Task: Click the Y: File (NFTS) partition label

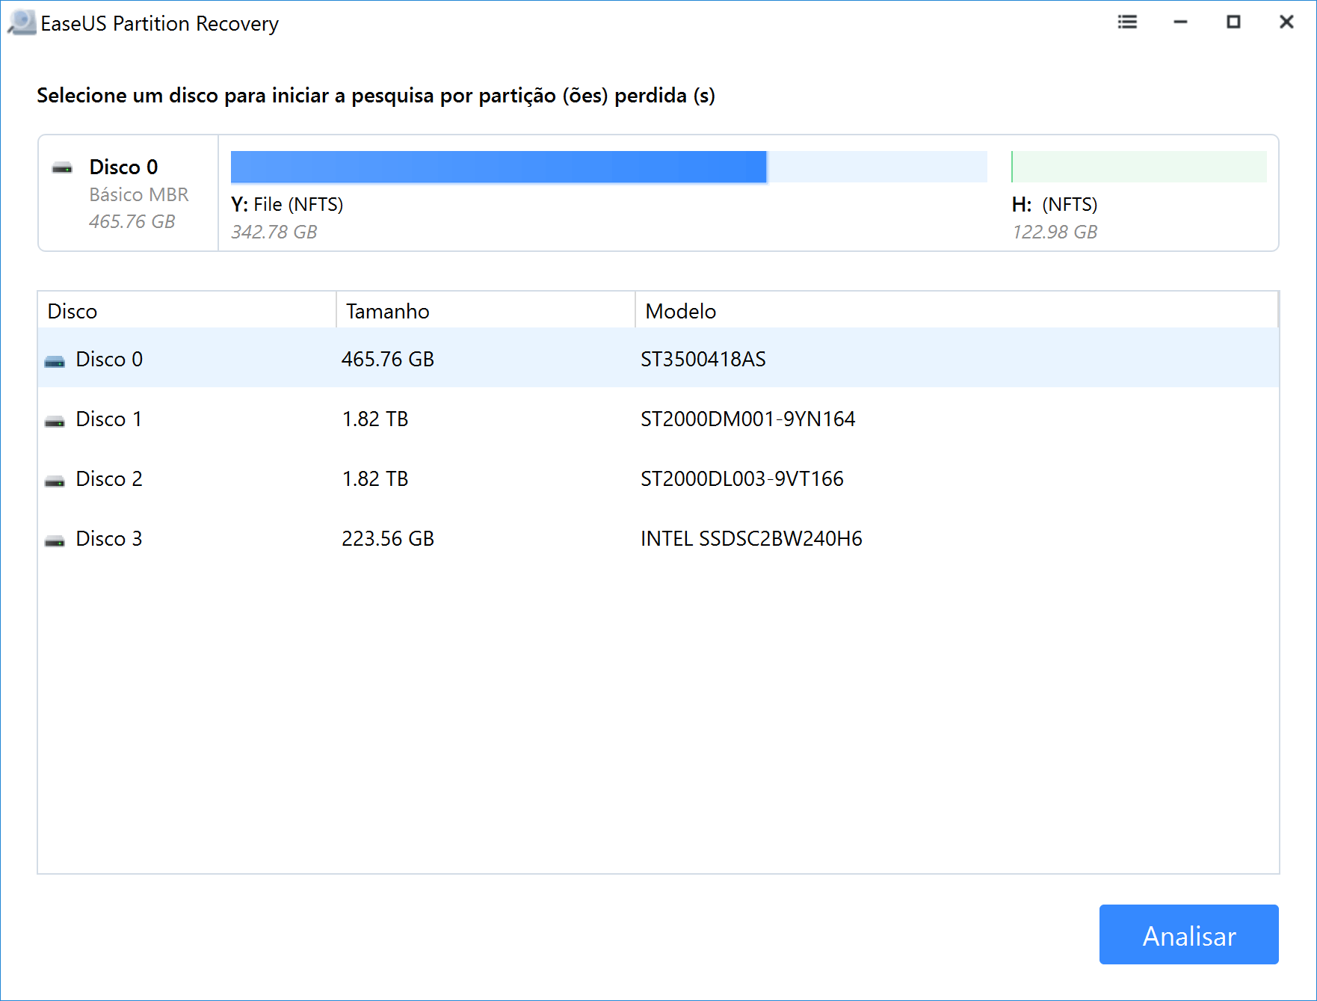Action: (287, 204)
